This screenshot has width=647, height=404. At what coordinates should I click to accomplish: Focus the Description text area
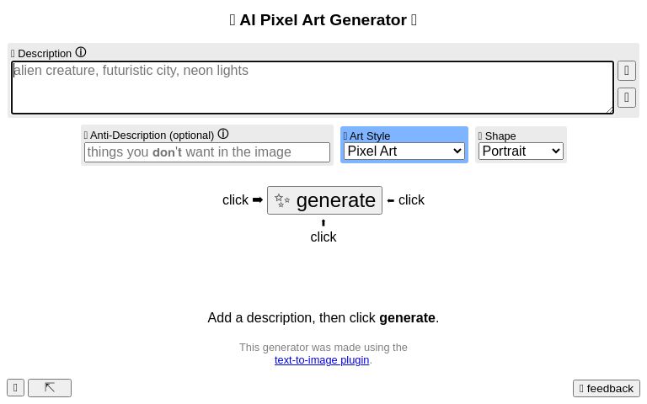pos(312,88)
